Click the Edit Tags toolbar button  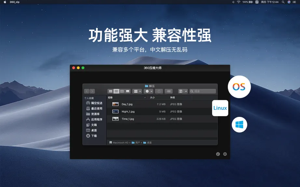coord(169,91)
